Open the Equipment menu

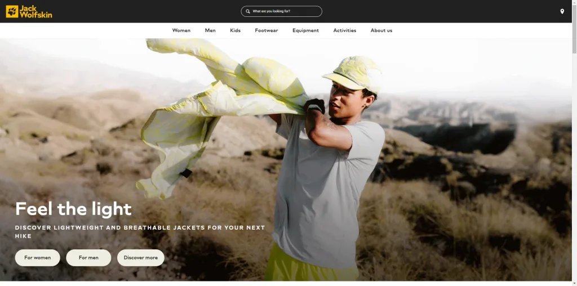[306, 30]
